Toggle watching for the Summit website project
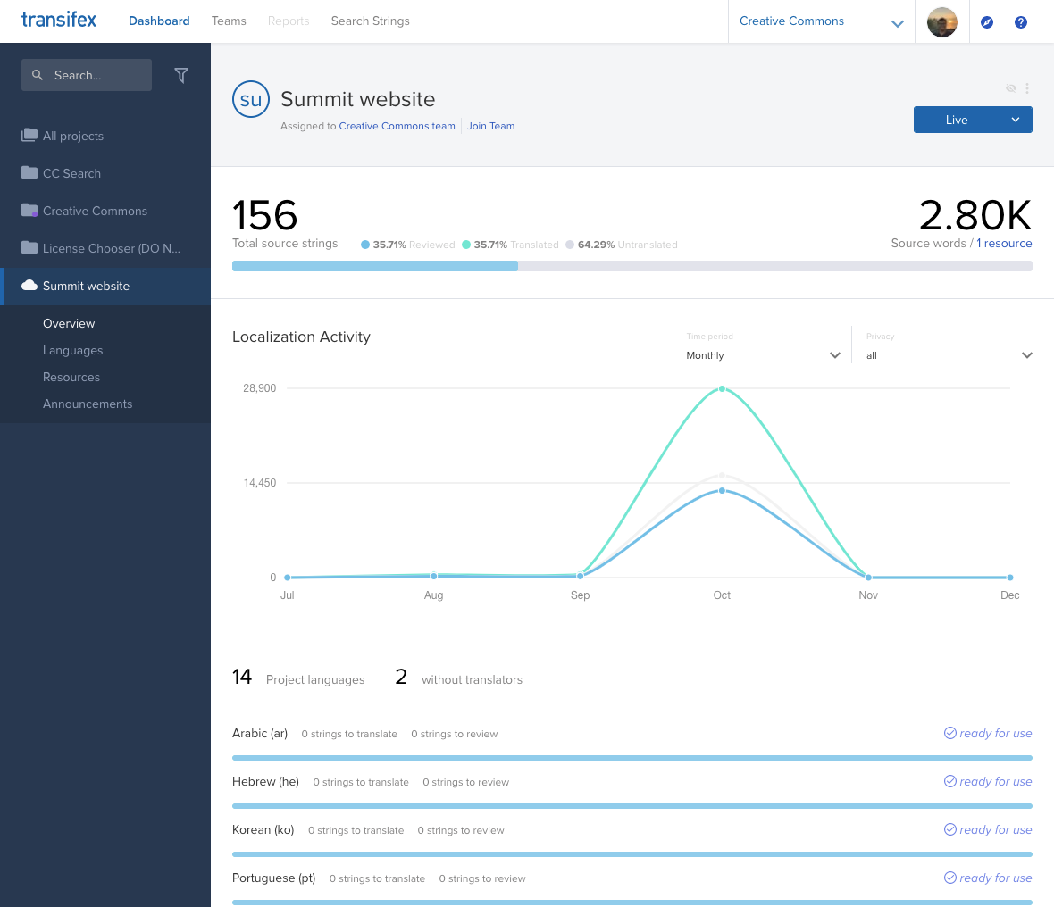 [1010, 88]
